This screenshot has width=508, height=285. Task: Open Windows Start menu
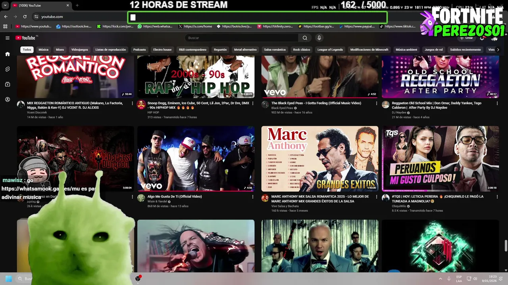pos(8,279)
